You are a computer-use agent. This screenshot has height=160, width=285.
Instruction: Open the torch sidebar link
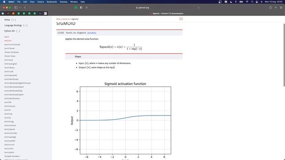7,37
